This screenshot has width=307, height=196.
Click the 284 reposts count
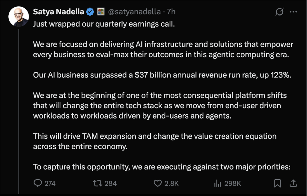pos(111,183)
